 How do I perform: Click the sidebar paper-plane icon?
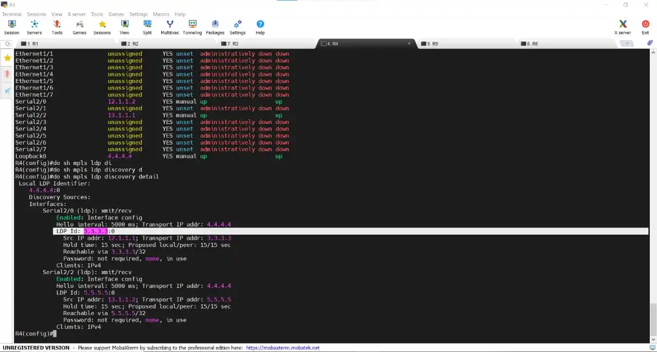[7, 91]
